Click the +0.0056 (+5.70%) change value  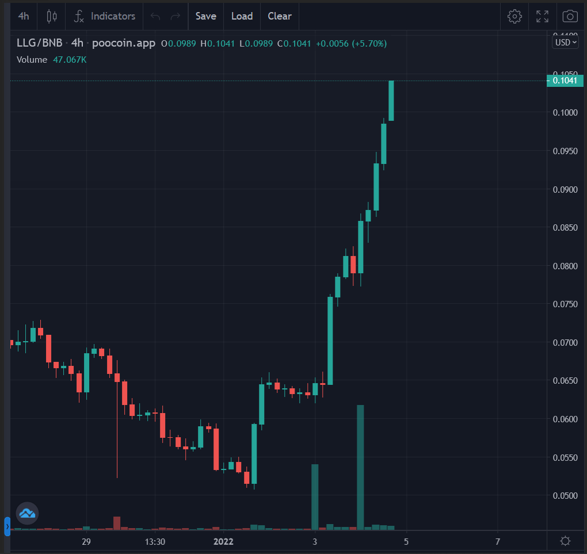pyautogui.click(x=351, y=43)
